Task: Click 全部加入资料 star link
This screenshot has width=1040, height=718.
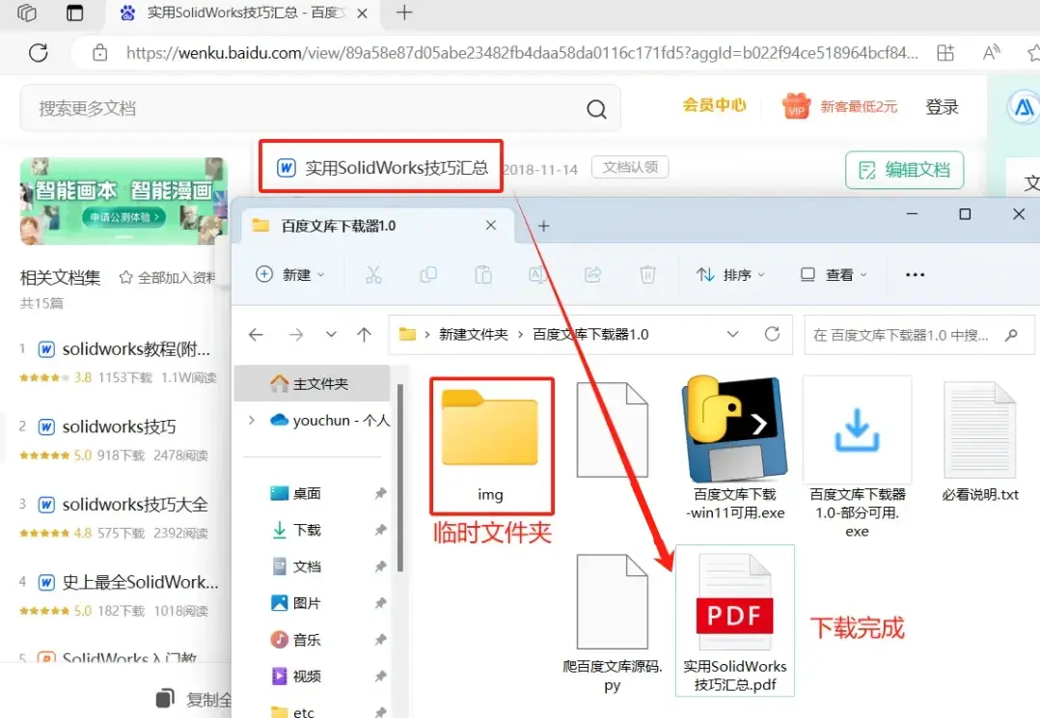Action: click(x=167, y=277)
